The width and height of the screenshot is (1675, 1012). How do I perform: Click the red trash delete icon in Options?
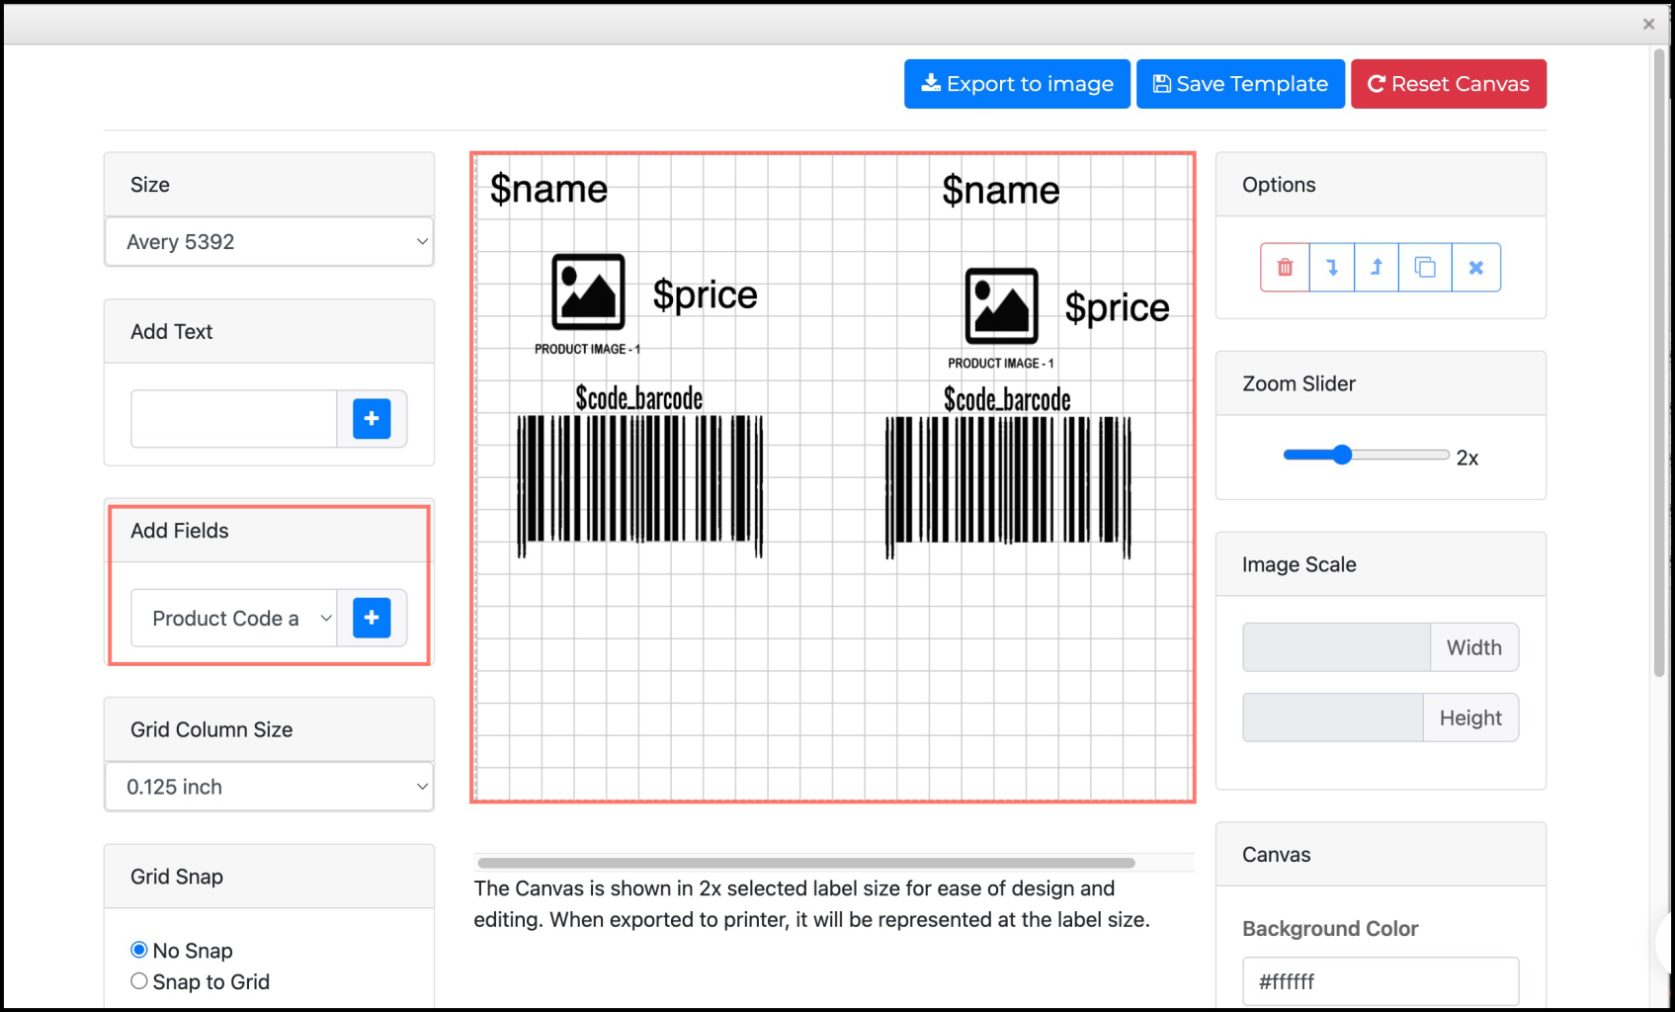[1285, 268]
